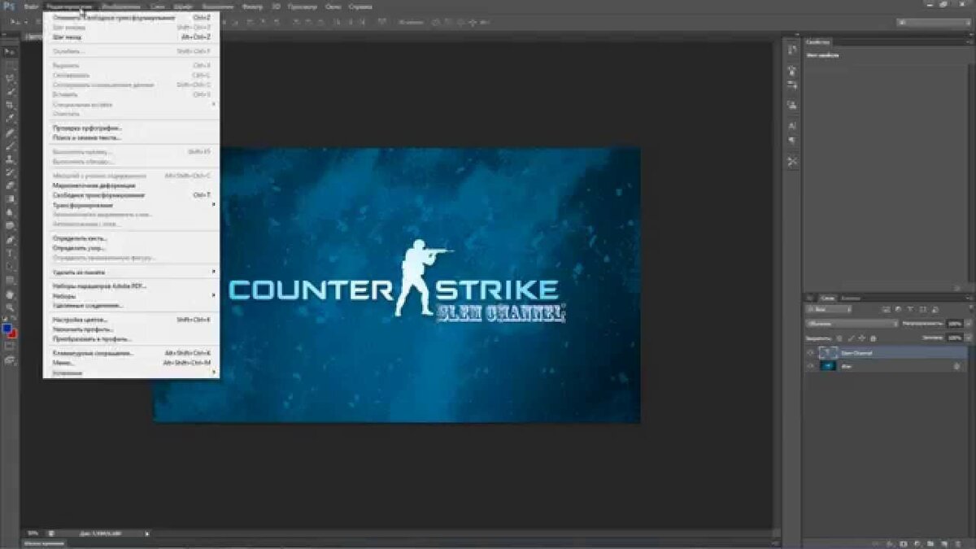
Task: Open the Фильтр menu
Action: click(252, 7)
